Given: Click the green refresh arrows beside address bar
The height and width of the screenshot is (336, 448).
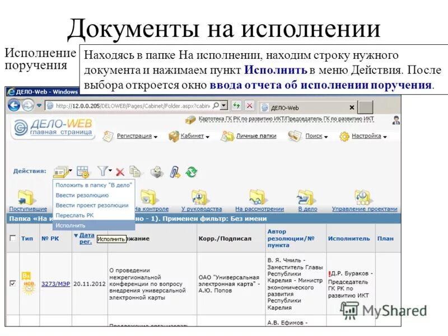Looking at the screenshot, I should click(236, 106).
